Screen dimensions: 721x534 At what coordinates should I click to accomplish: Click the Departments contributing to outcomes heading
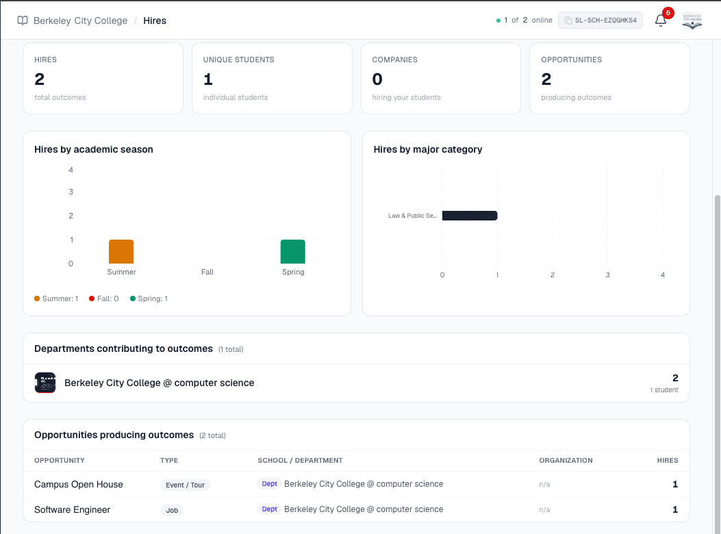[123, 348]
